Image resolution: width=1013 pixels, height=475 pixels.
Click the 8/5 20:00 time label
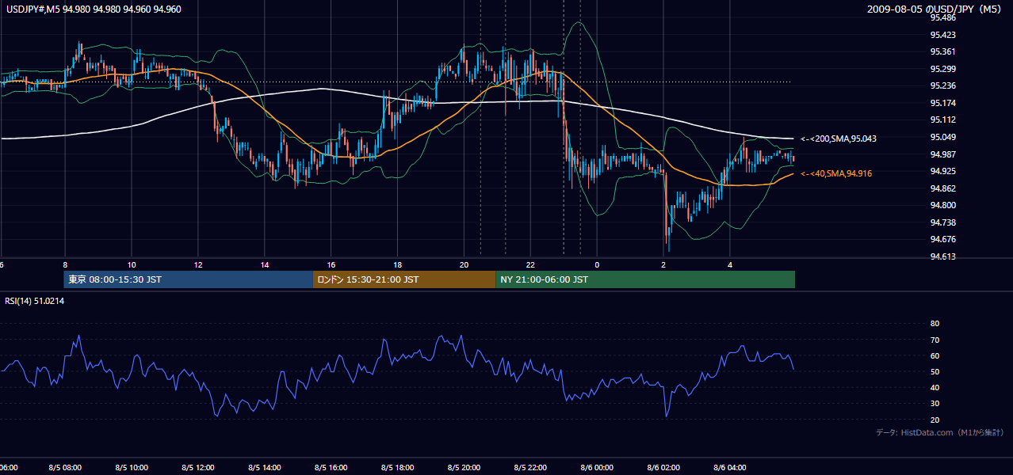pos(464,468)
